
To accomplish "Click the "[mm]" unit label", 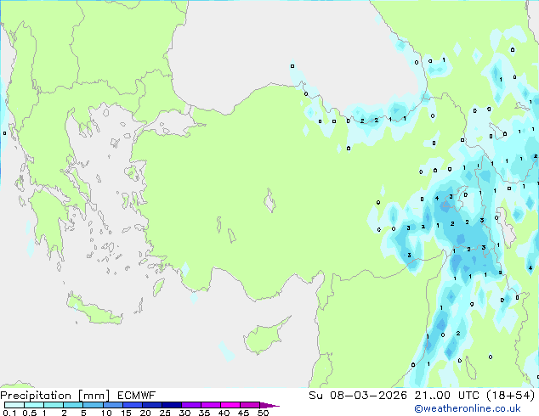I will coord(94,396).
